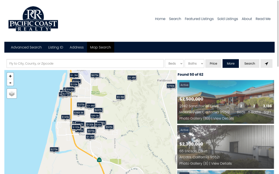Open the Baths dropdown

tap(194, 64)
